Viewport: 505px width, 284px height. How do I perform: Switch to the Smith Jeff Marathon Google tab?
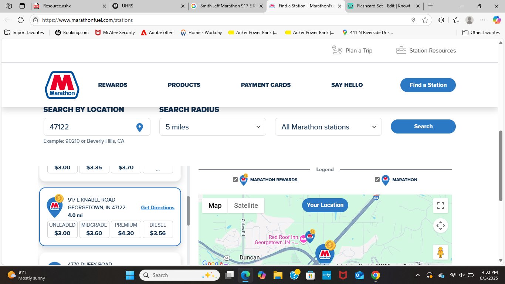click(227, 6)
